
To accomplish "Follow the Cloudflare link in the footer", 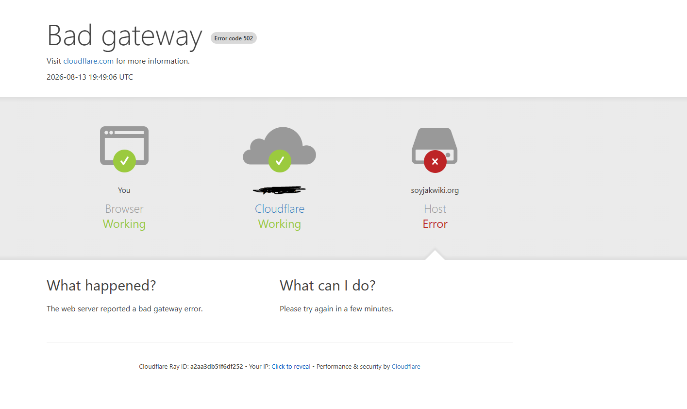I will [406, 367].
